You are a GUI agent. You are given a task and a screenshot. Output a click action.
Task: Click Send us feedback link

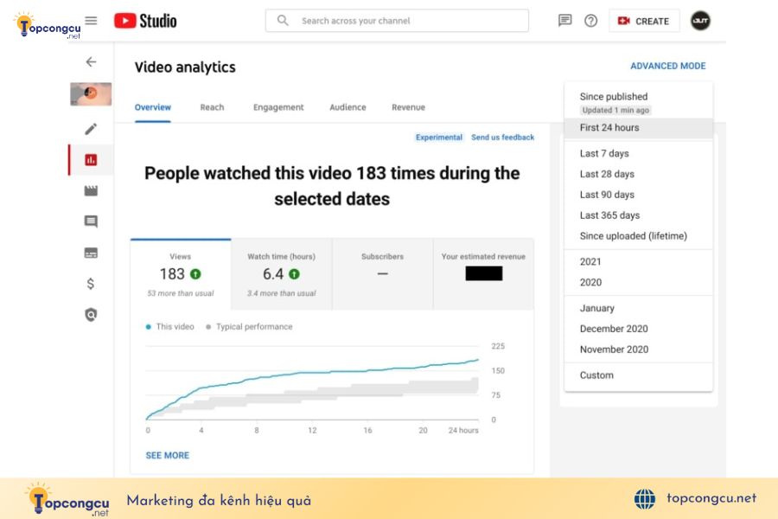pyautogui.click(x=502, y=138)
